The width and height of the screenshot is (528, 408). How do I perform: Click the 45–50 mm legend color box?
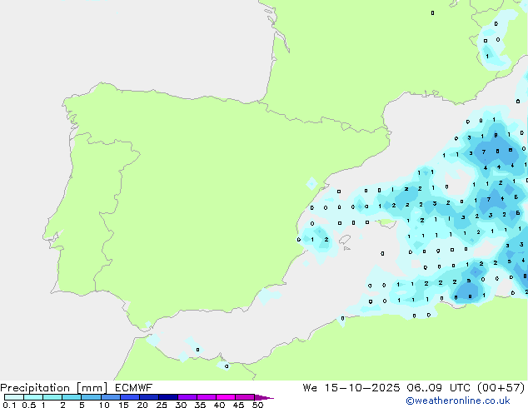[x=245, y=397]
